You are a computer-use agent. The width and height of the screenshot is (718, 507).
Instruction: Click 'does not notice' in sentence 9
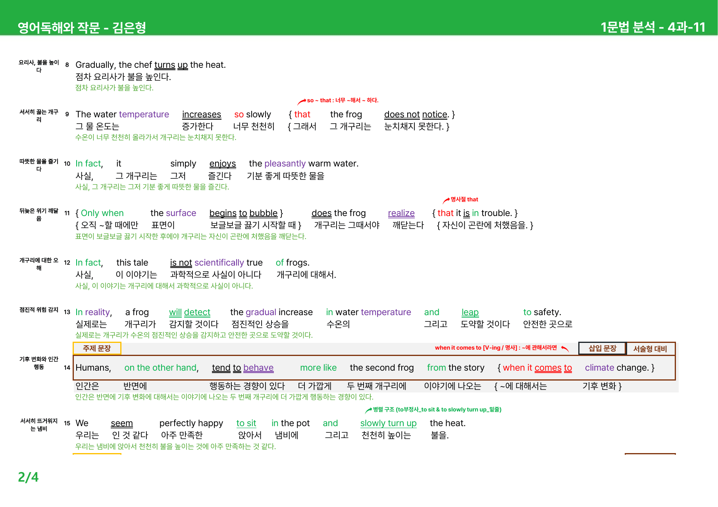(416, 114)
